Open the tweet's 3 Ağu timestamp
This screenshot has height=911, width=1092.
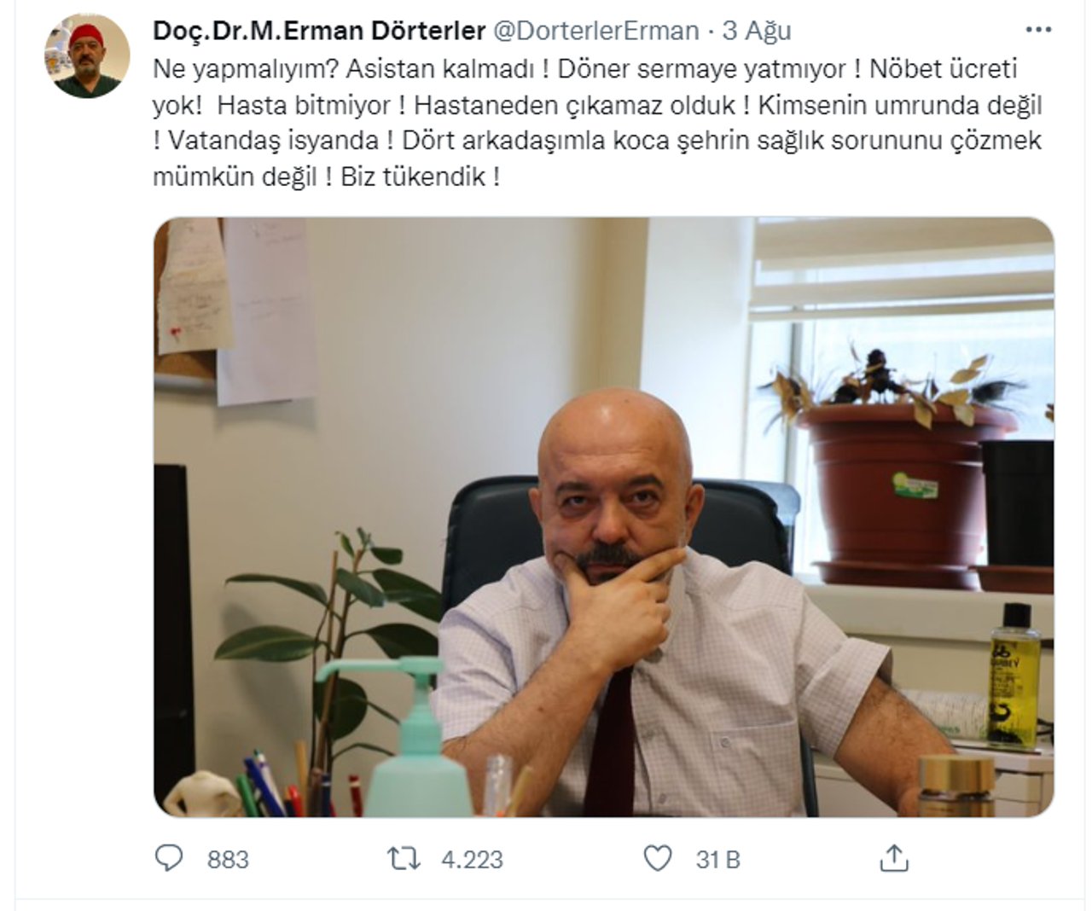(757, 31)
